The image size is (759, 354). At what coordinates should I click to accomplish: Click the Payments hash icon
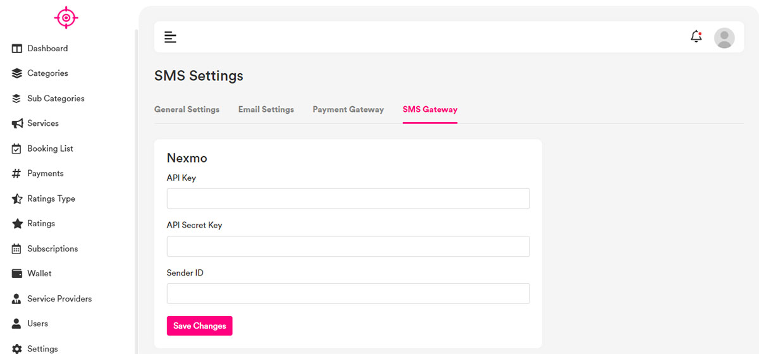(17, 173)
